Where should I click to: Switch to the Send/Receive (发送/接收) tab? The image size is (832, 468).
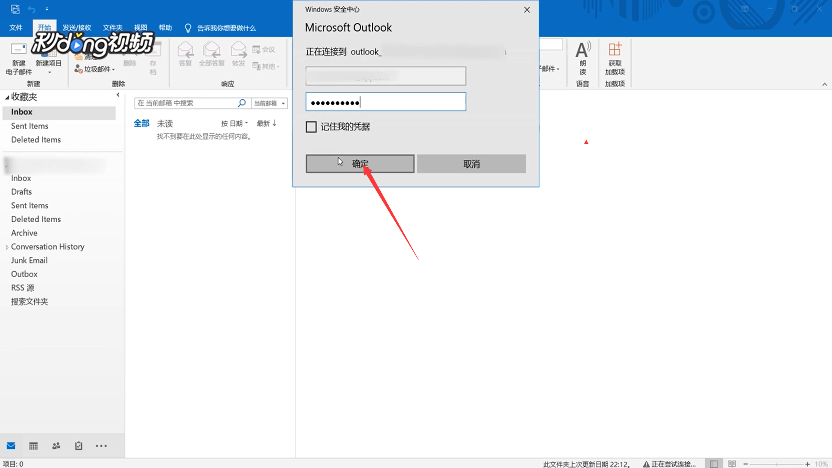[77, 28]
